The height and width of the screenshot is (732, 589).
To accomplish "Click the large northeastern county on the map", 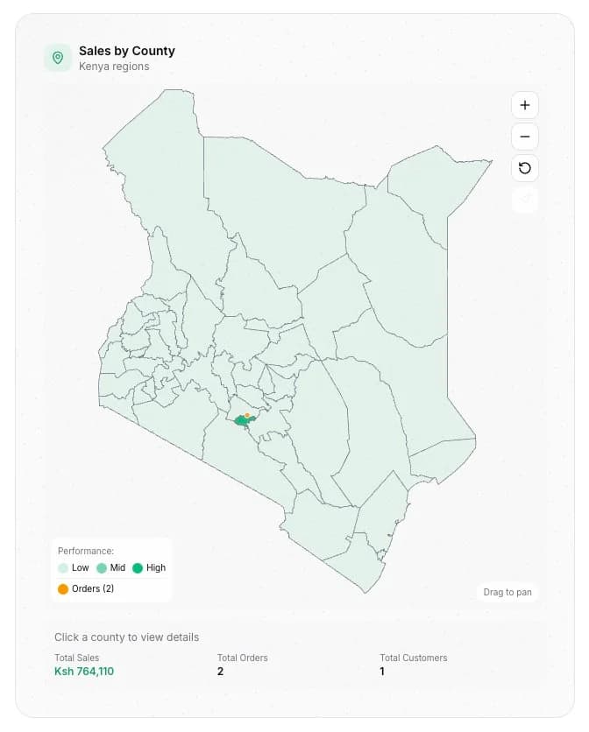I will coord(403,263).
